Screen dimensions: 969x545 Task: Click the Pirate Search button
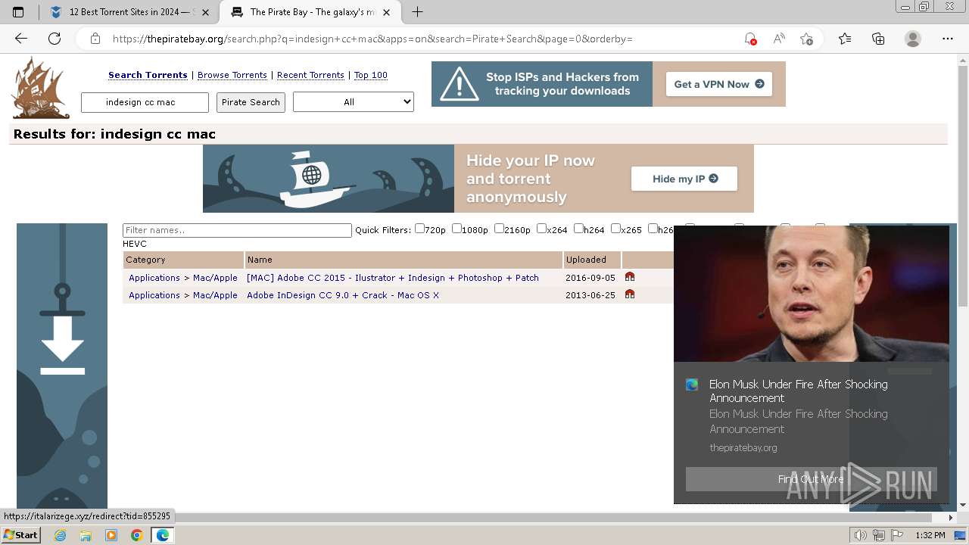(x=251, y=102)
